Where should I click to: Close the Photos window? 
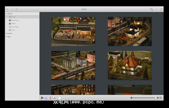pos(7,9)
